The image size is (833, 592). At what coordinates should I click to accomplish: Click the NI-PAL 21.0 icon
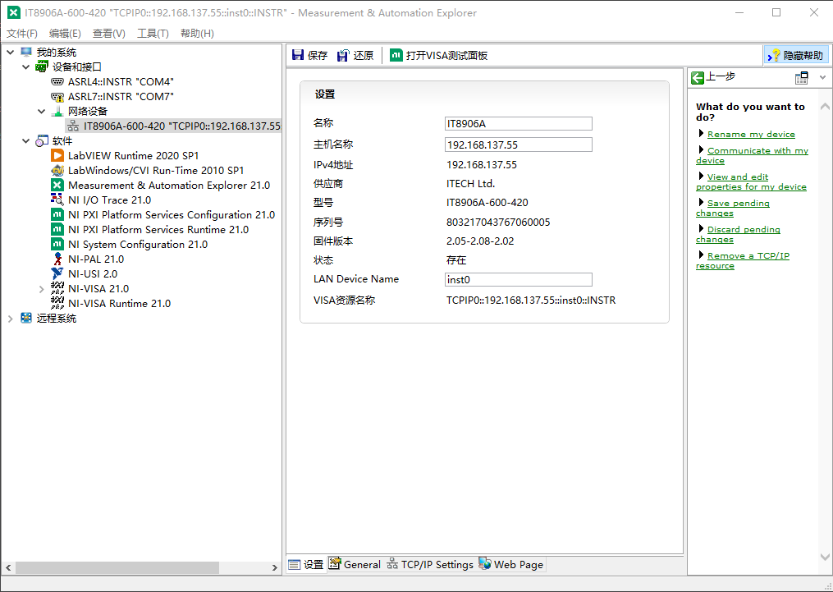[x=57, y=259]
